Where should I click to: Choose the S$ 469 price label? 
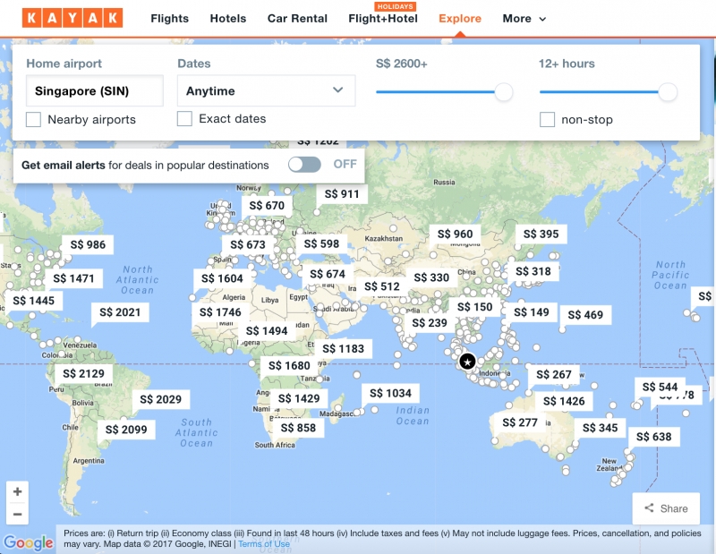tap(585, 315)
